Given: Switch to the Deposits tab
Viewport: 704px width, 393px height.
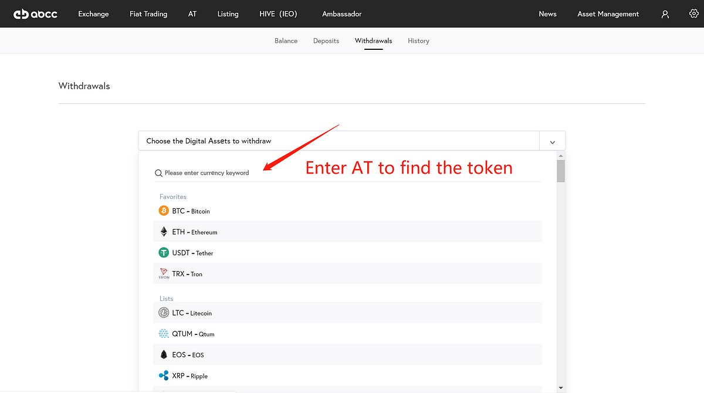Looking at the screenshot, I should click(x=326, y=41).
